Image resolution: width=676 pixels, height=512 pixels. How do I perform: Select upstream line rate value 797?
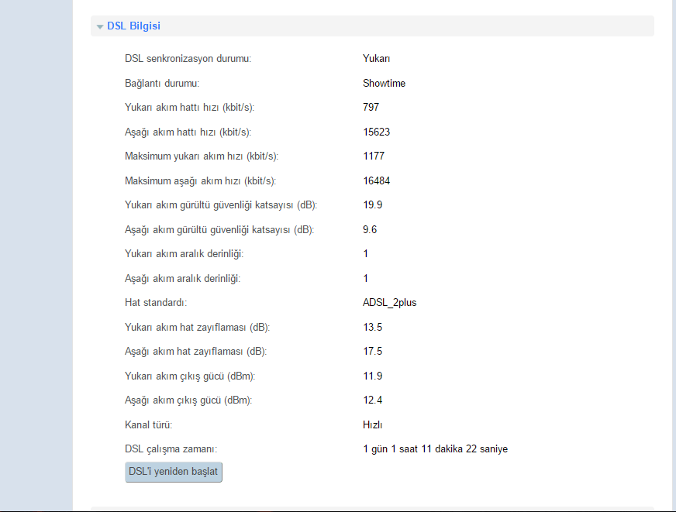(x=371, y=107)
